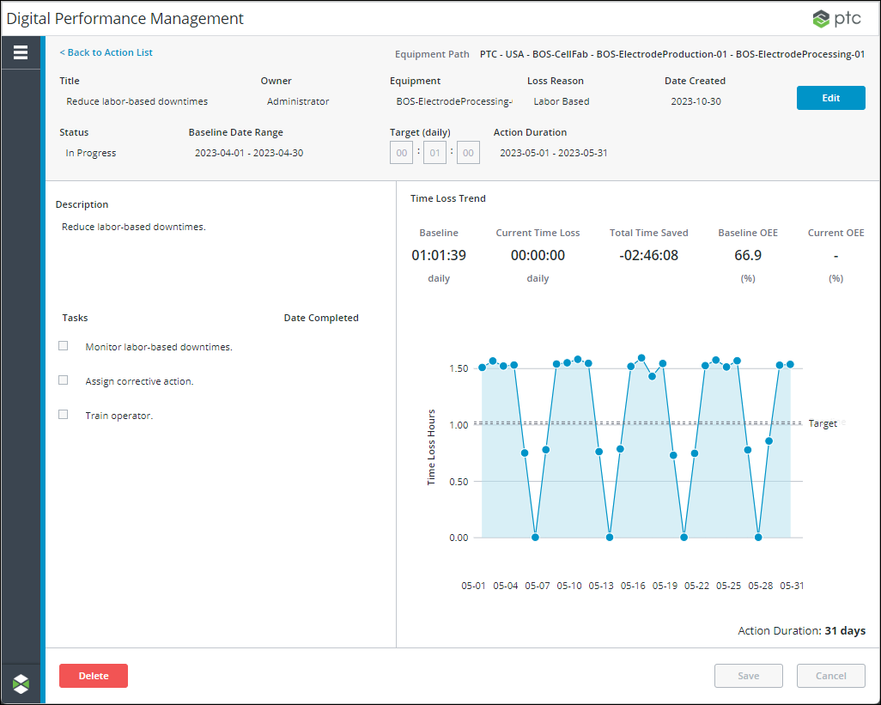The image size is (881, 705).
Task: Click the Equipment Path breadcrumb text
Action: click(x=672, y=53)
